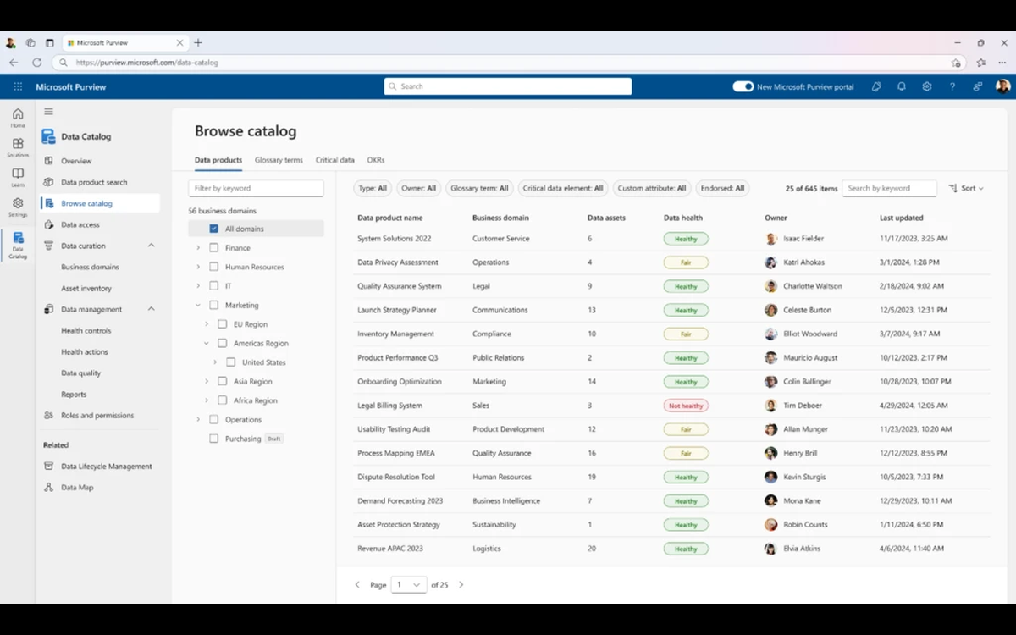Screen dimensions: 1016x635
Task: Toggle the New Microsoft Purview portal switch
Action: tap(743, 86)
